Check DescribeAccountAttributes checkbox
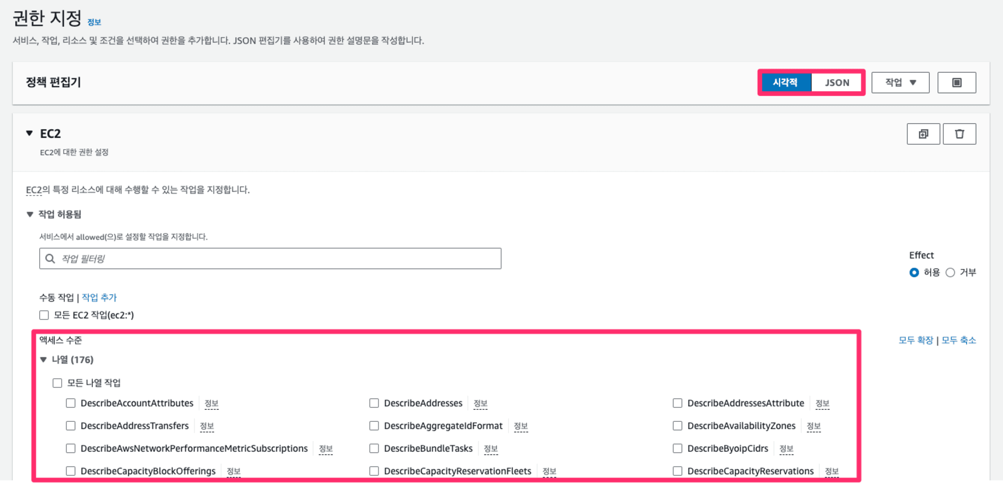Image resolution: width=1003 pixels, height=483 pixels. tap(71, 403)
